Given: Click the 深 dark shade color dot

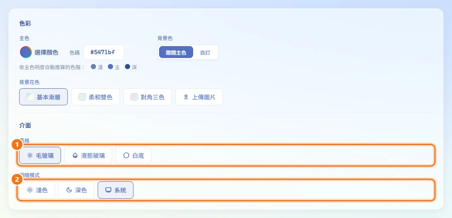Looking at the screenshot, I should (127, 67).
